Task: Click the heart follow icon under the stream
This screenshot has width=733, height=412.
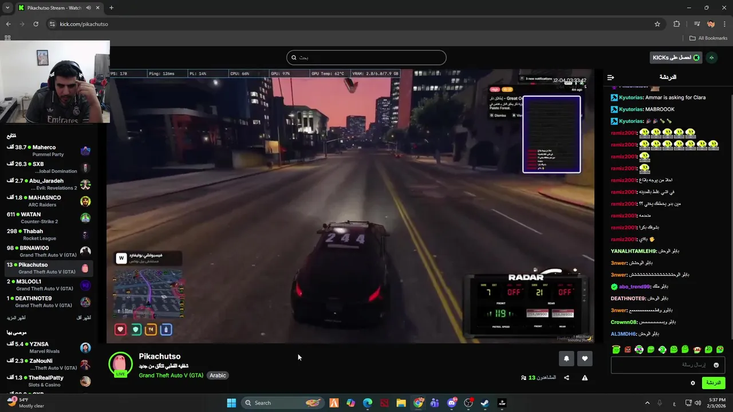Action: click(585, 358)
